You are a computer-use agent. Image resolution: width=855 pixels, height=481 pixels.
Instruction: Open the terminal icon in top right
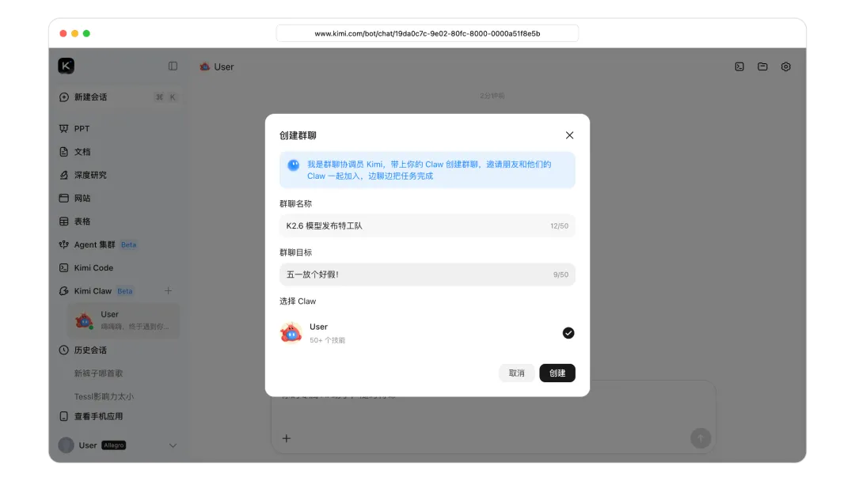[x=739, y=67]
